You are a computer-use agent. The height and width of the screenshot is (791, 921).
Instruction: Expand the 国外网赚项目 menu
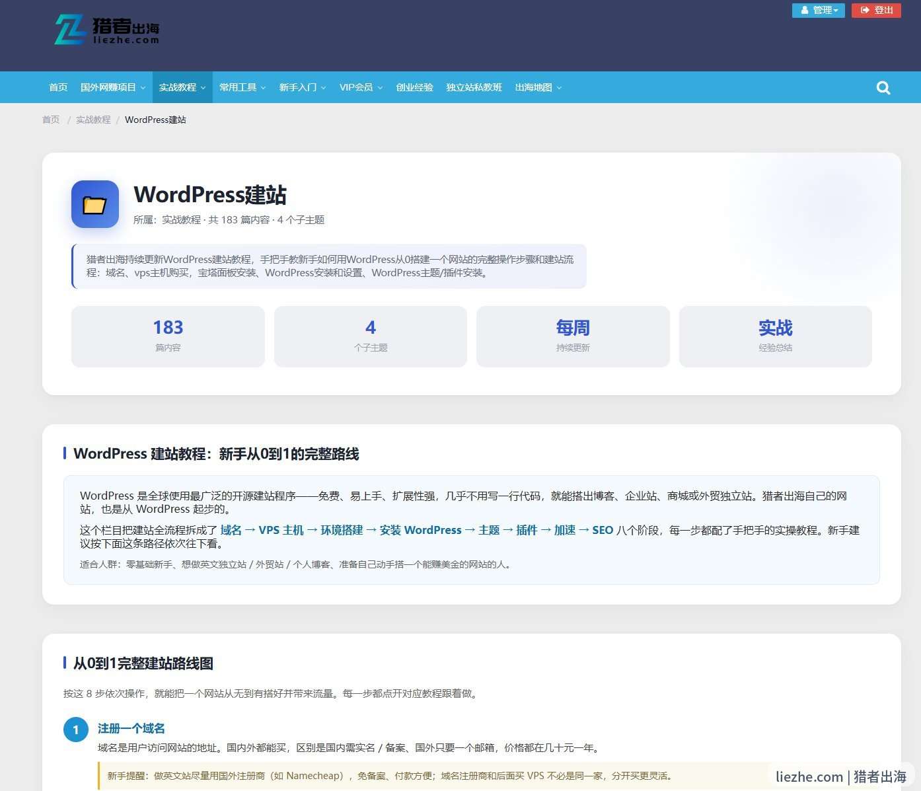[x=112, y=87]
